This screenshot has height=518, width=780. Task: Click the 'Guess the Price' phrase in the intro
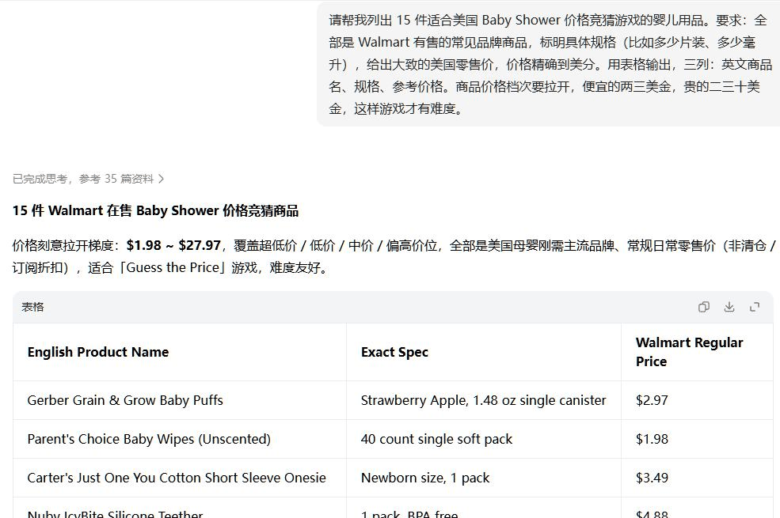(173, 267)
